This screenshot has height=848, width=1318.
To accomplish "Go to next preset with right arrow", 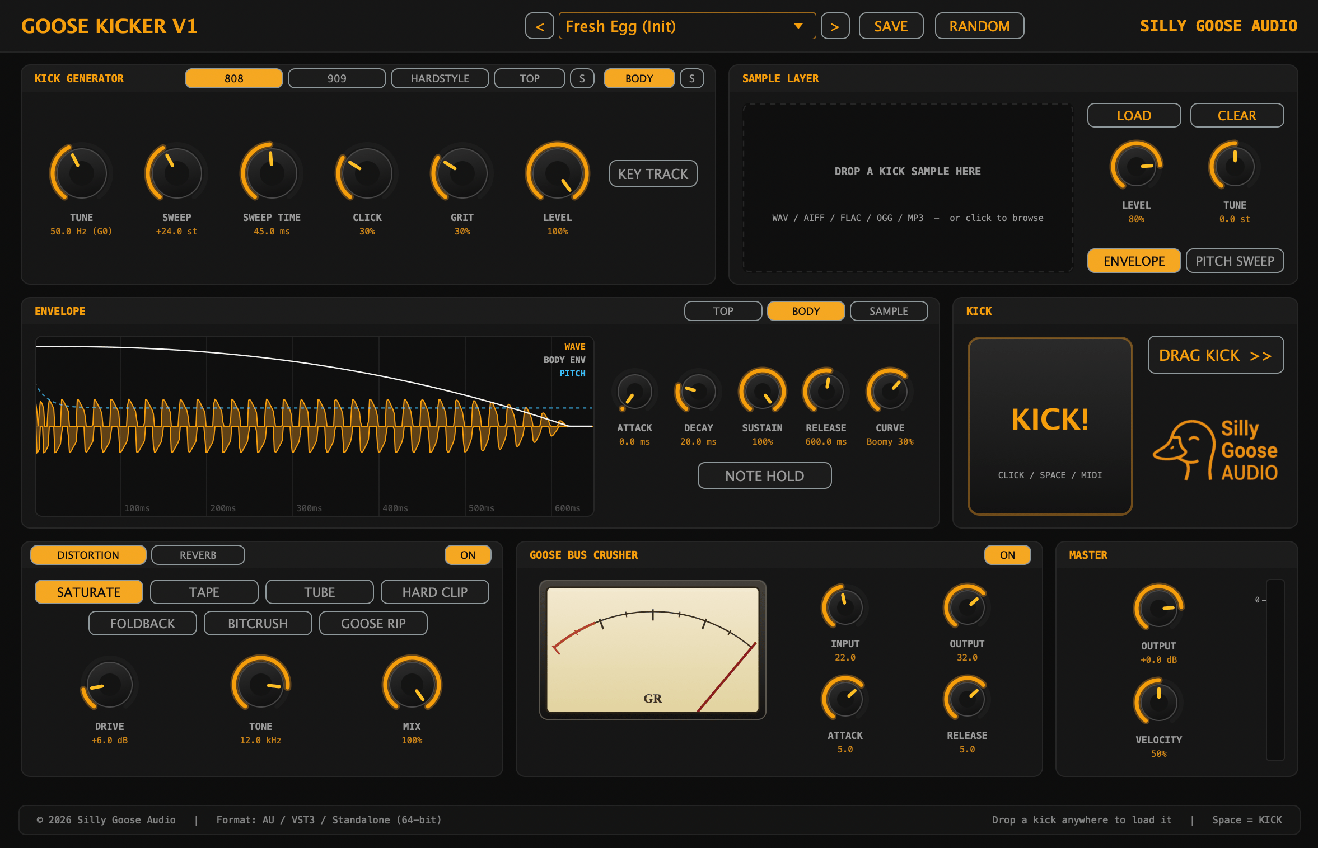I will pos(835,26).
